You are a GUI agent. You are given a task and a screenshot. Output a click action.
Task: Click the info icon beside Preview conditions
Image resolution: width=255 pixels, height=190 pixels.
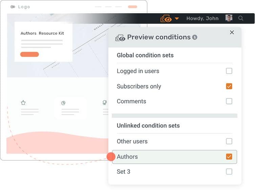click(195, 37)
